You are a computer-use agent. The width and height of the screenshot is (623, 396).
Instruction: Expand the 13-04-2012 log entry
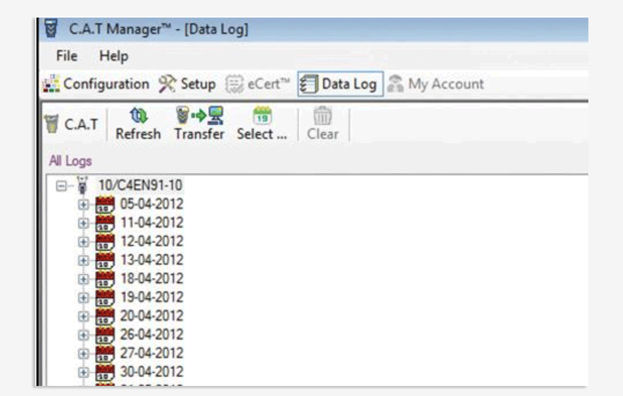[84, 261]
